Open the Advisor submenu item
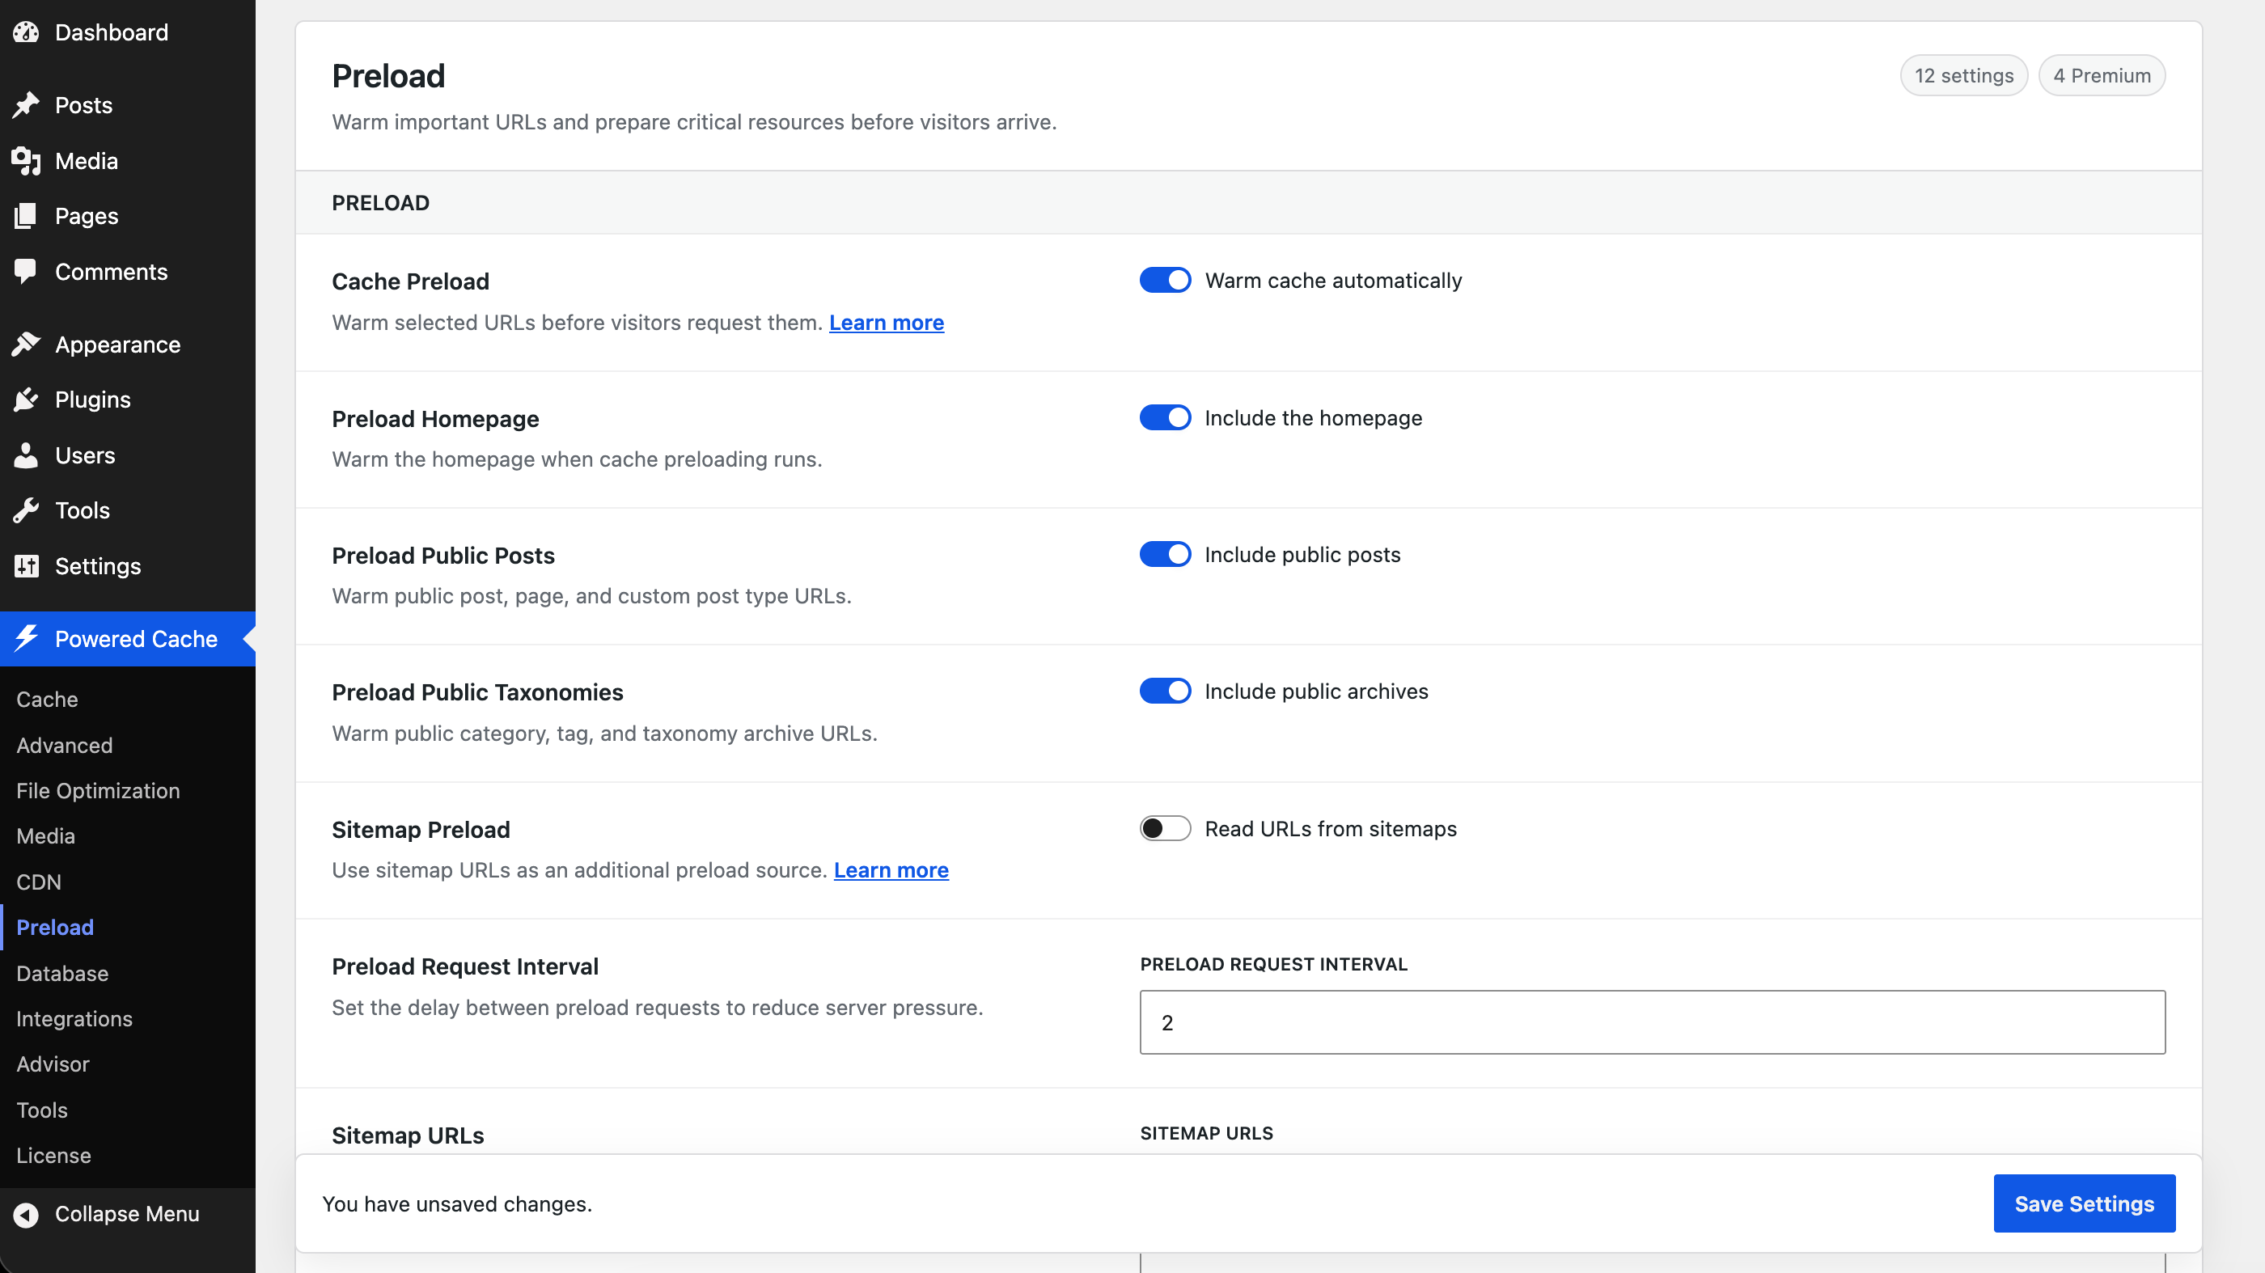Image resolution: width=2265 pixels, height=1273 pixels. pyautogui.click(x=53, y=1064)
